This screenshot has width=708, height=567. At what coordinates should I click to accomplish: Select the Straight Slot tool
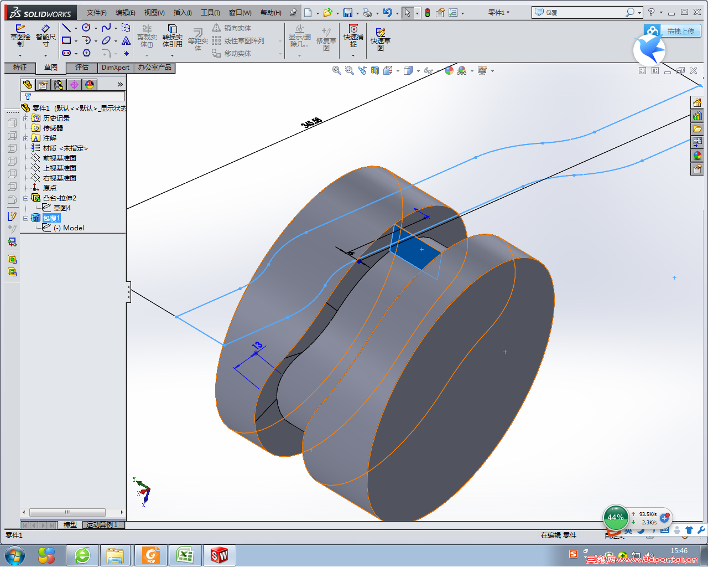point(66,53)
